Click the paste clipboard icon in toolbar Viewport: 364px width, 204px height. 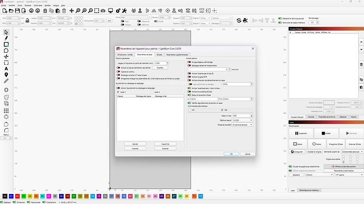coord(58,11)
